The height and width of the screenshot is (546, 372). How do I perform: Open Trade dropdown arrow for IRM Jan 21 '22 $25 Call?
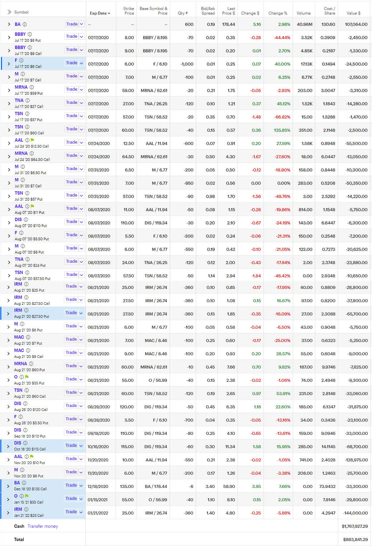pos(81,512)
